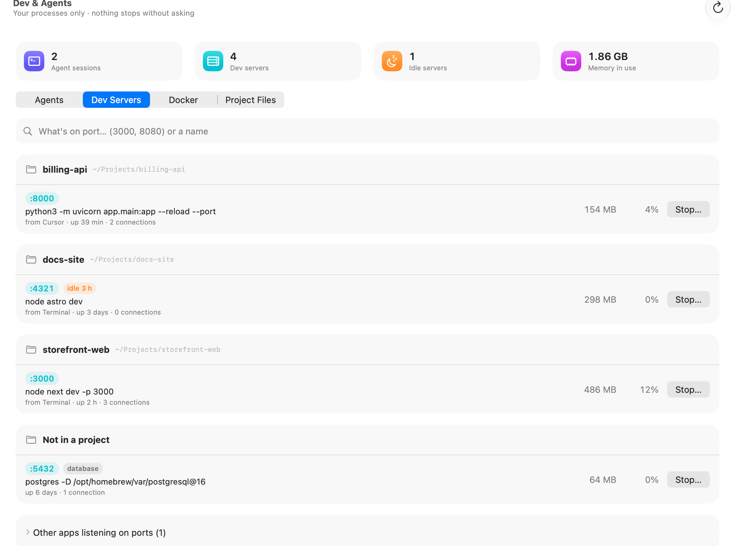This screenshot has height=546, width=733.
Task: Click the 'node next dev -p 3000' command
Action: 69,391
